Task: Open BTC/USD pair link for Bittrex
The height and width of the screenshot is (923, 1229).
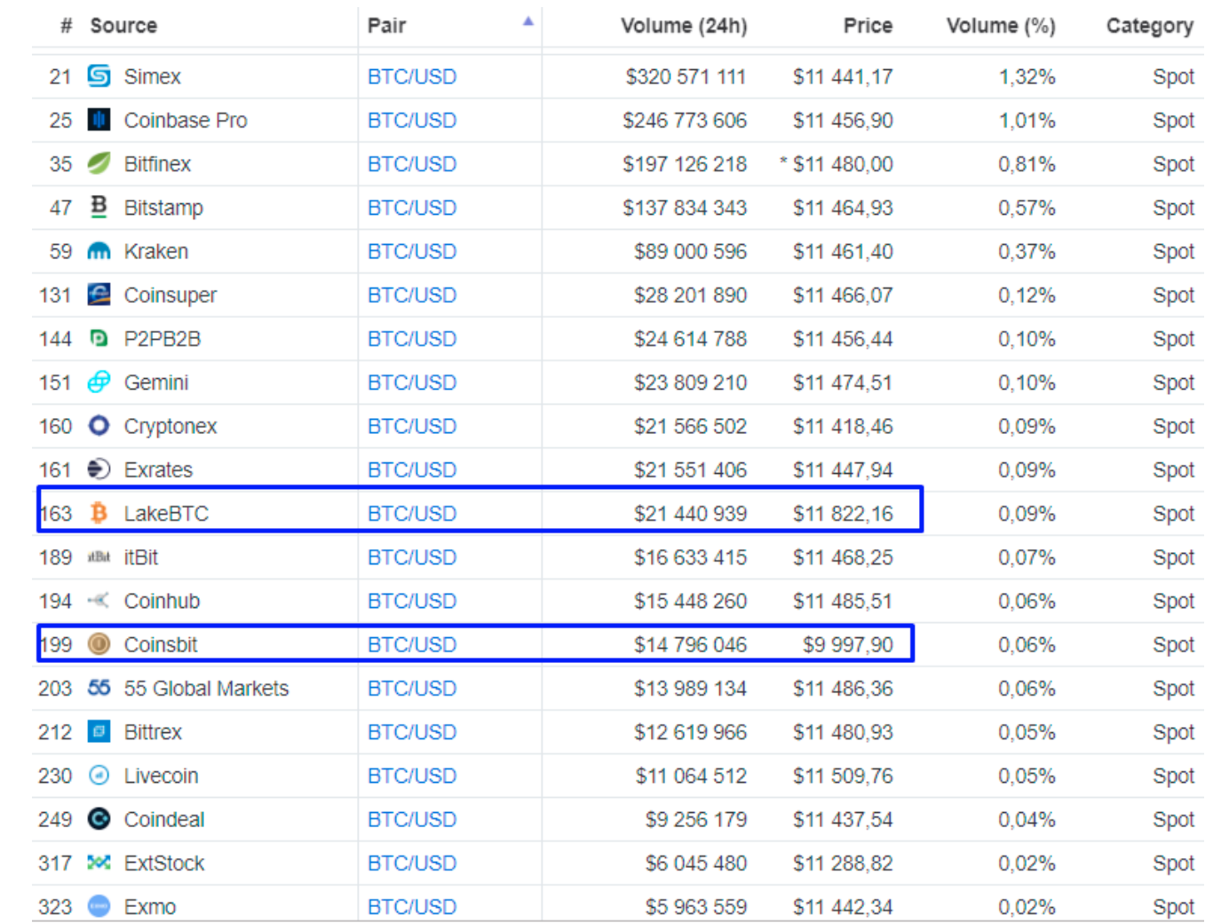Action: [x=412, y=731]
